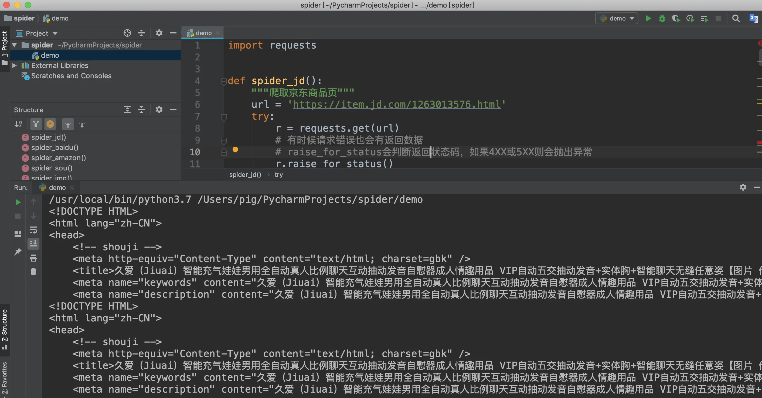Viewport: 762px width, 398px height.
Task: Run demo with coverage icon
Action: [676, 18]
